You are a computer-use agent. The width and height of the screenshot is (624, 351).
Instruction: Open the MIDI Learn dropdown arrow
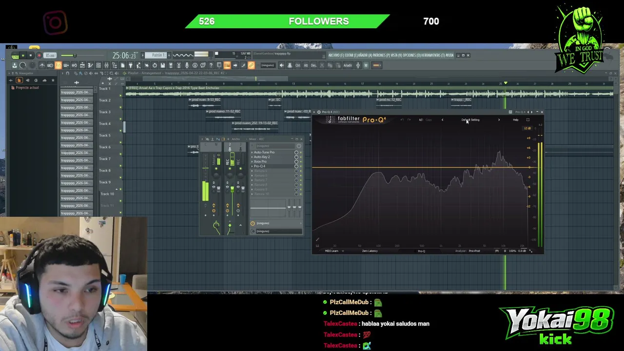tap(343, 251)
